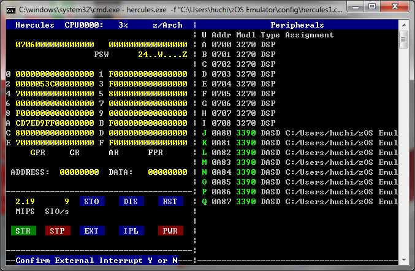The image size is (415, 271).
Task: Click the Addr column header
Action: pyautogui.click(x=221, y=35)
